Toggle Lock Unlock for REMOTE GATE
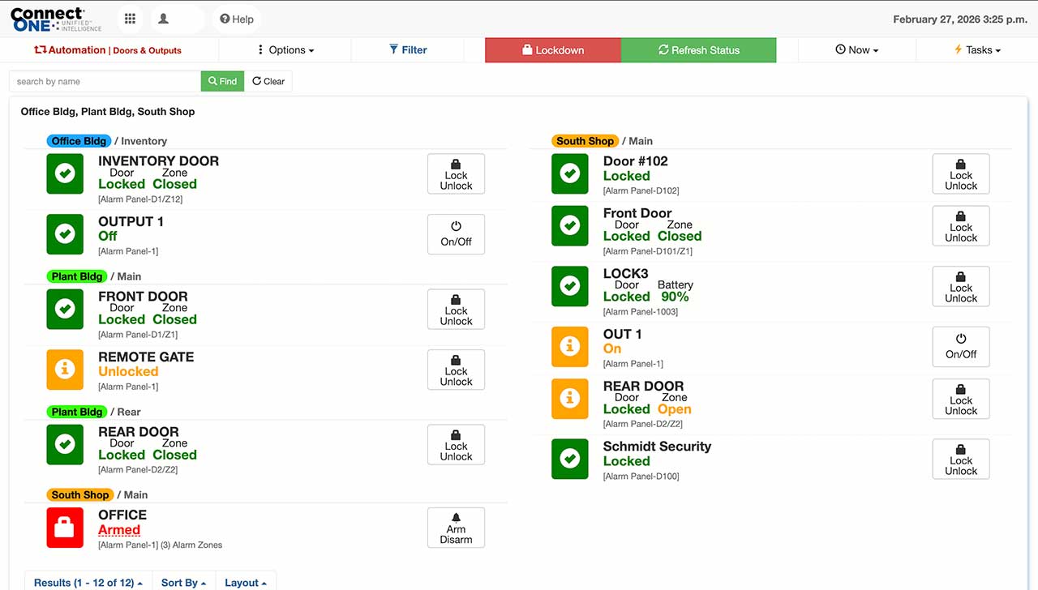This screenshot has height=590, width=1038. coord(456,370)
